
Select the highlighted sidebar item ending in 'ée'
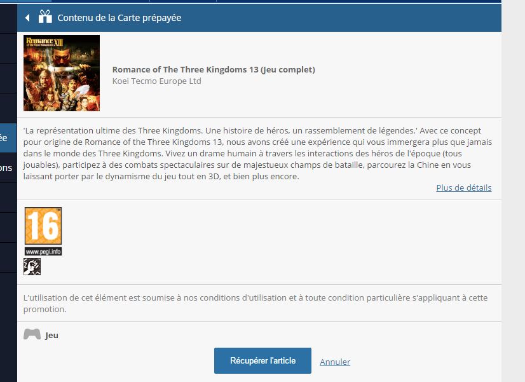tap(8, 138)
